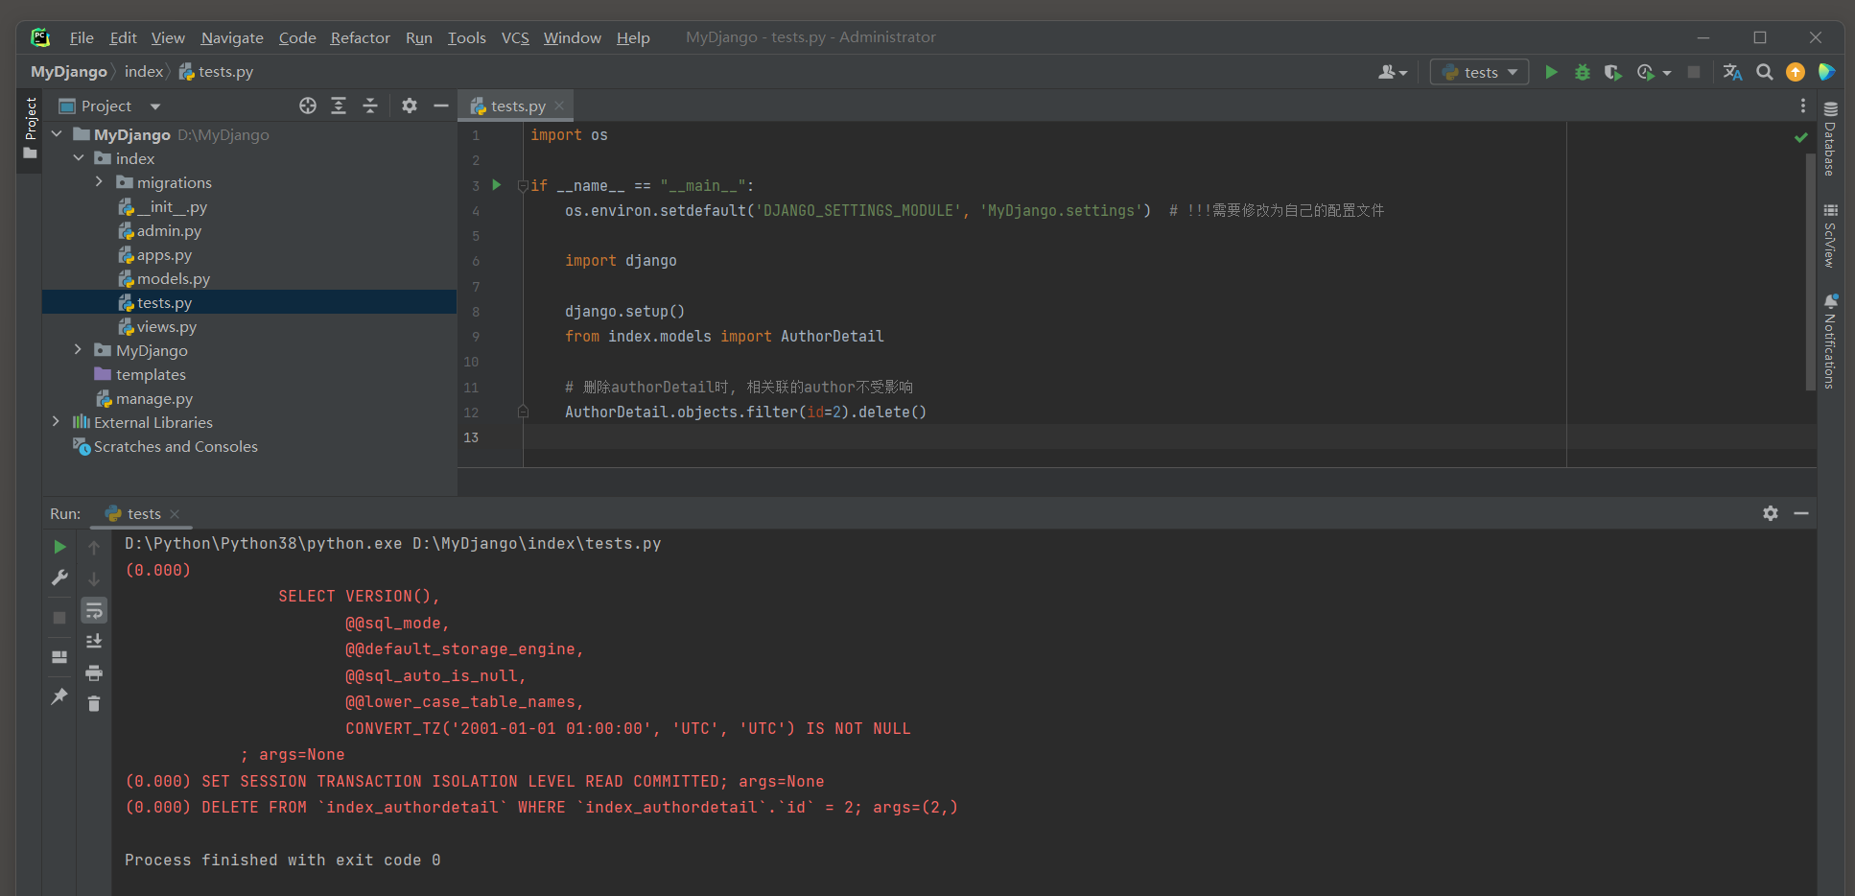1855x896 pixels.
Task: Close the tests Run tab
Action: (x=175, y=514)
